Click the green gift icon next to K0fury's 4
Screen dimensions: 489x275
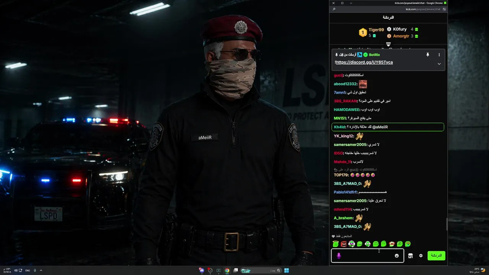(x=416, y=29)
